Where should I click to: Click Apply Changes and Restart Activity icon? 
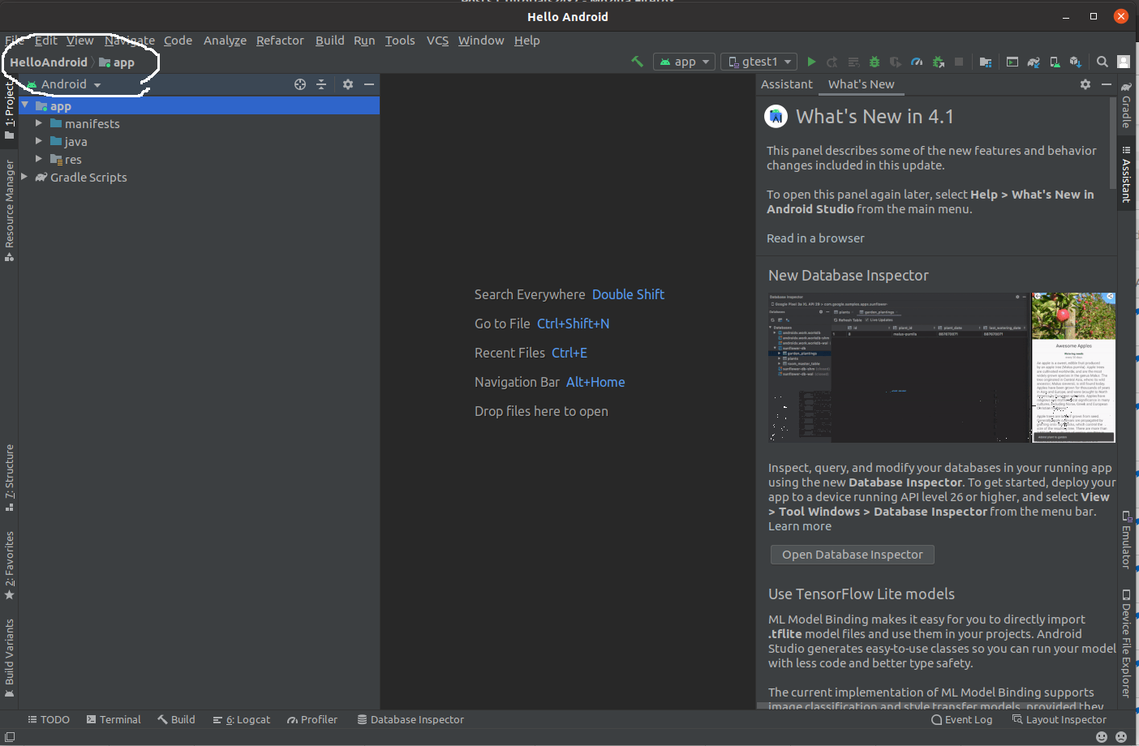[832, 62]
